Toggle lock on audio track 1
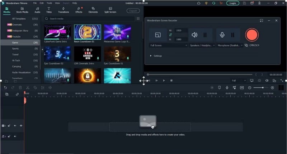Viewport: 287px width, 154px height. pos(9,136)
